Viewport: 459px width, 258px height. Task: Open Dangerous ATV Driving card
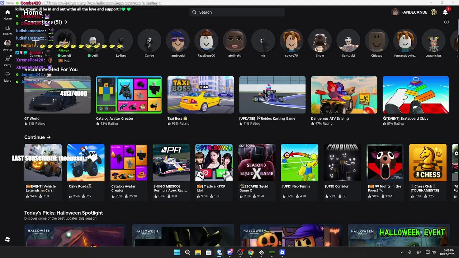(344, 101)
